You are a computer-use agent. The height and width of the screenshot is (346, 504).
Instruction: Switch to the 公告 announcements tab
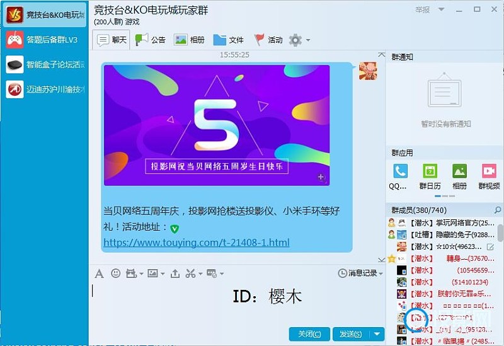[x=151, y=40]
